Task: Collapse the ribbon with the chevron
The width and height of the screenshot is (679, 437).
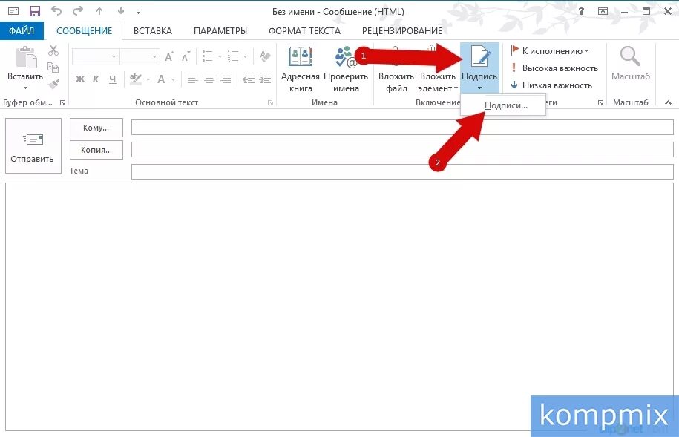Action: click(668, 102)
